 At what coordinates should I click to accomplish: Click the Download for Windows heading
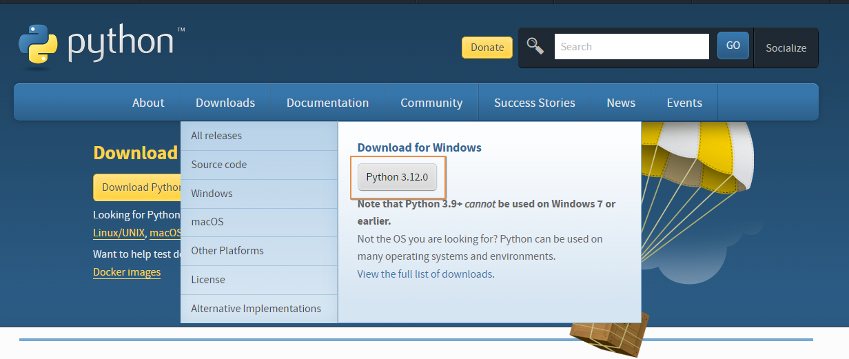click(x=419, y=147)
